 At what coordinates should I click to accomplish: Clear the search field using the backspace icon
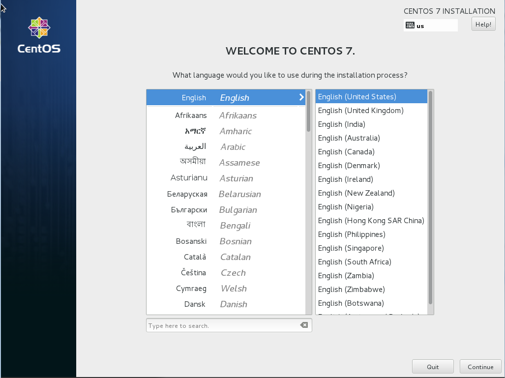click(304, 325)
